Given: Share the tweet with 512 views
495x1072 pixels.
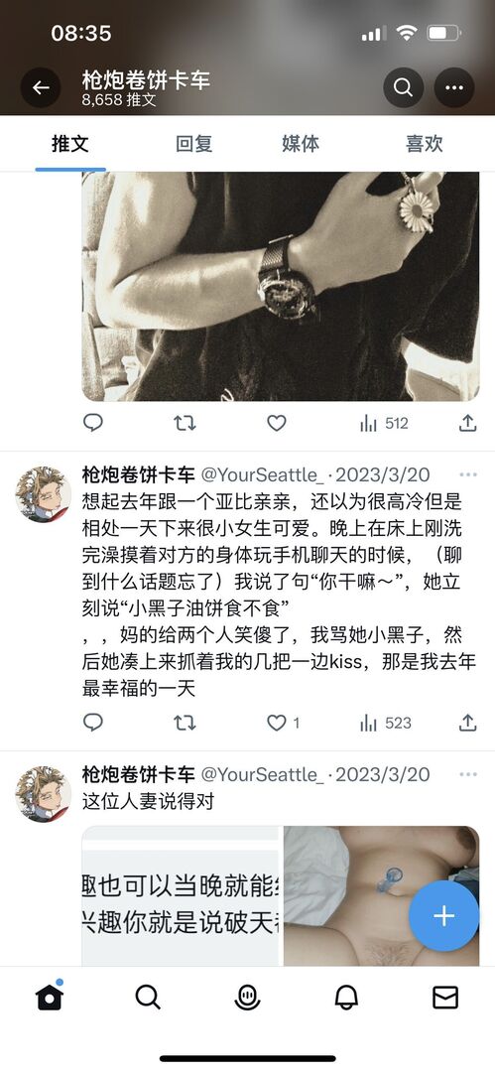Looking at the screenshot, I should click(x=467, y=423).
